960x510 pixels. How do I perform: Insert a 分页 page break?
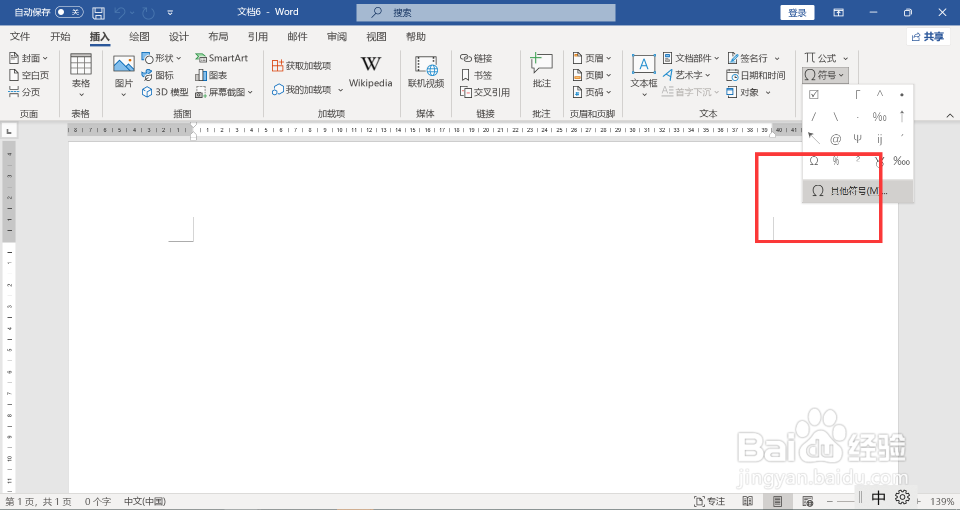point(24,92)
